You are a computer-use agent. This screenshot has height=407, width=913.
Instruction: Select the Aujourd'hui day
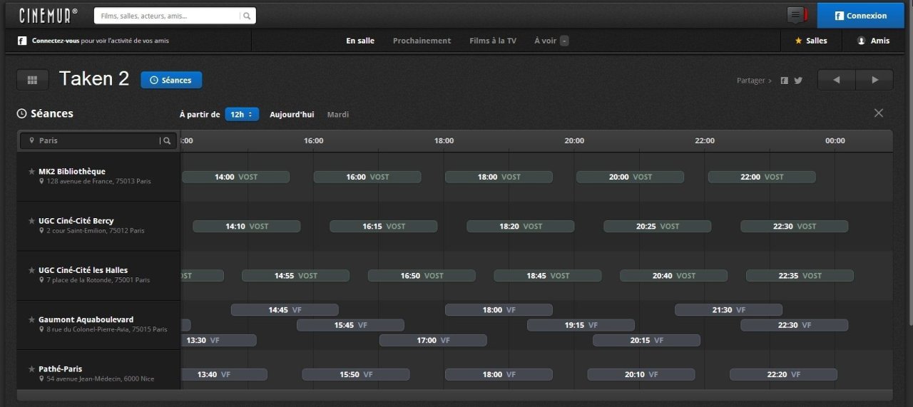(292, 114)
